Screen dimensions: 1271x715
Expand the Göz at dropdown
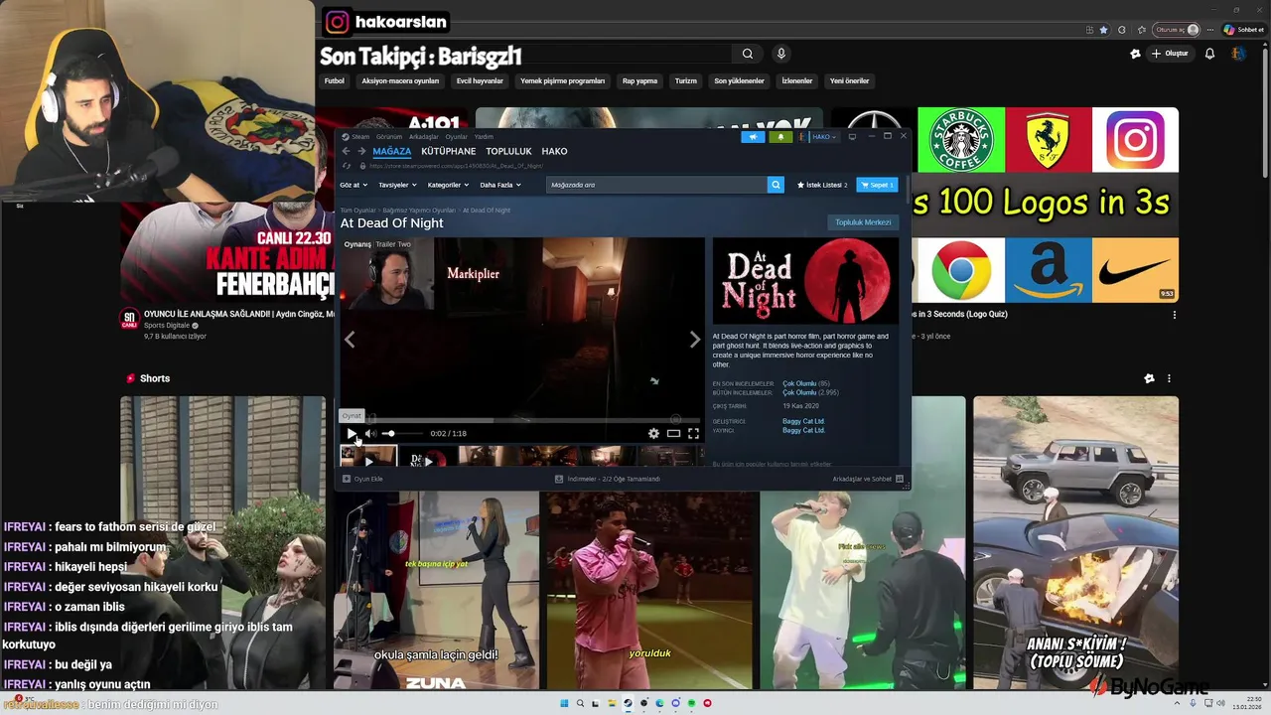coord(353,185)
